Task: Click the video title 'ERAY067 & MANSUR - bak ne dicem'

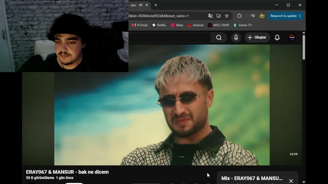Action: pos(67,172)
